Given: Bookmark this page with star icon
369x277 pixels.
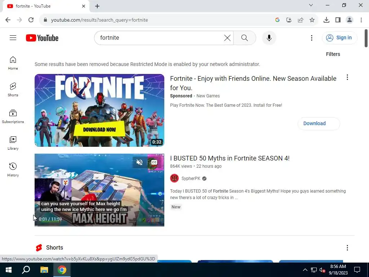Looking at the screenshot, I should [x=312, y=20].
